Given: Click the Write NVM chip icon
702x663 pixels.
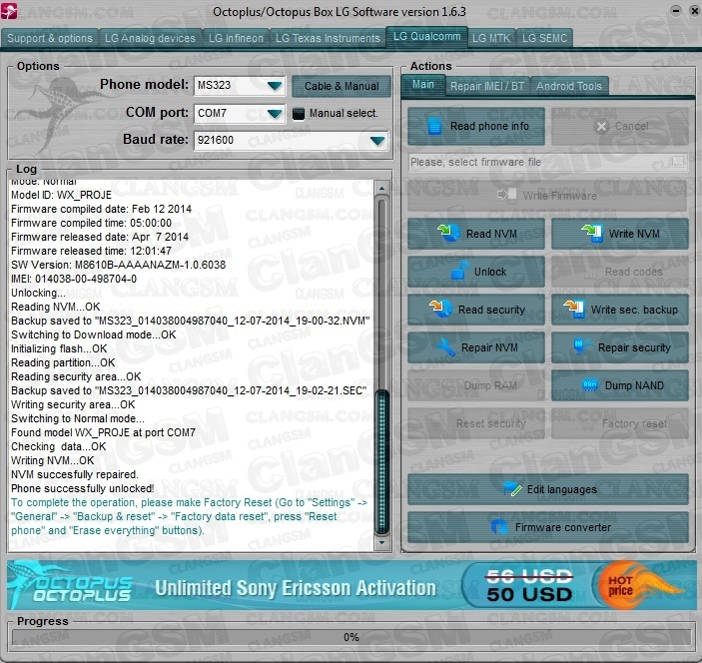Looking at the screenshot, I should click(x=592, y=233).
